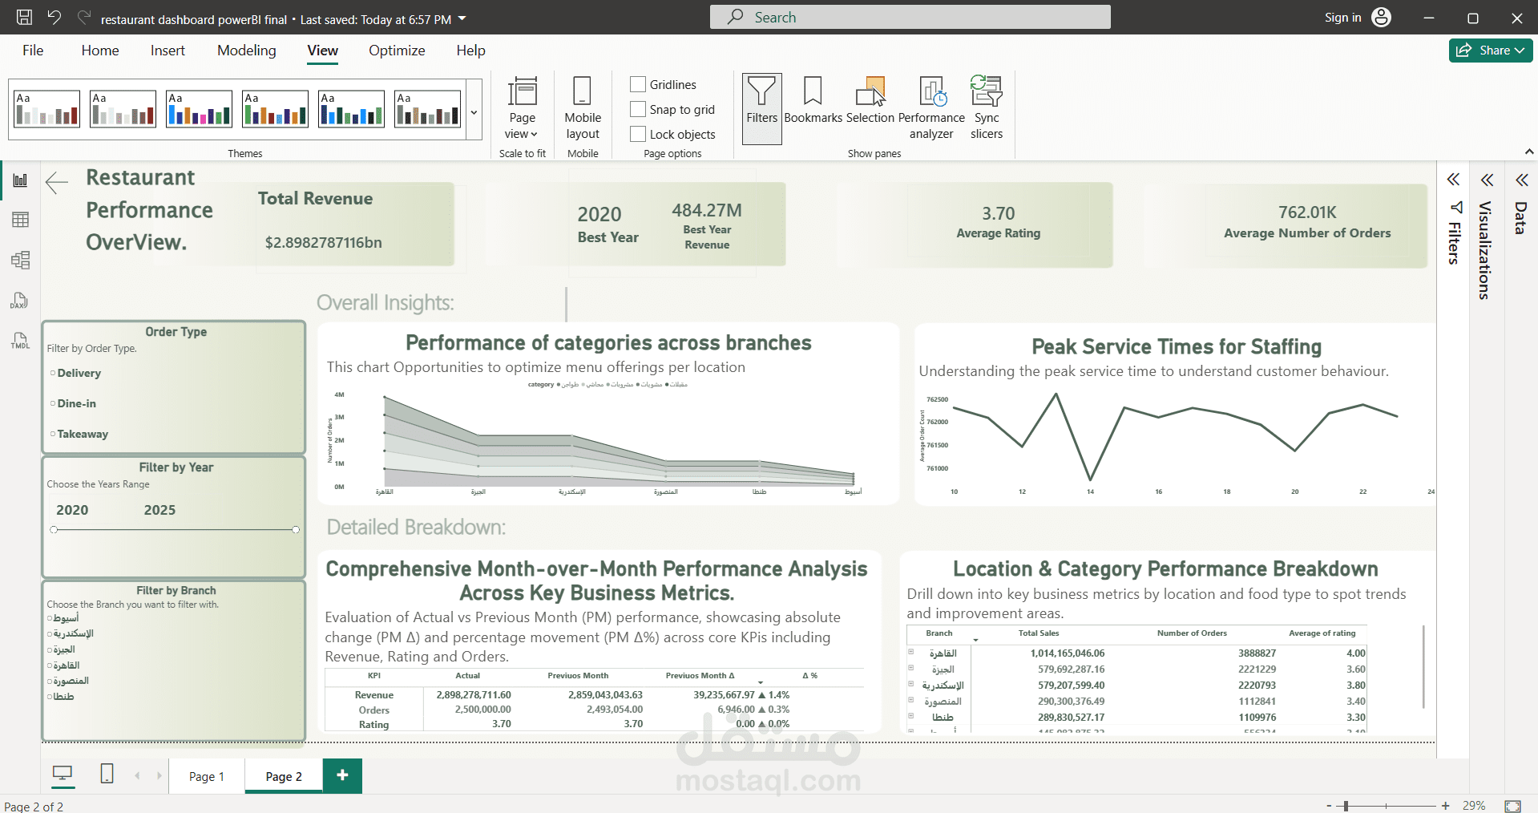1538x813 pixels.
Task: Expand القاهرة row in the matrix
Action: (x=911, y=652)
